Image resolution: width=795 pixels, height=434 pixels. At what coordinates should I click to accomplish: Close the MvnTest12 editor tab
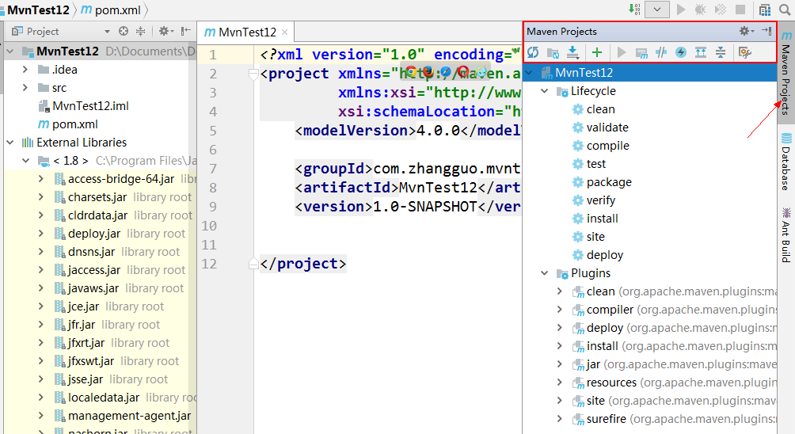tap(285, 32)
